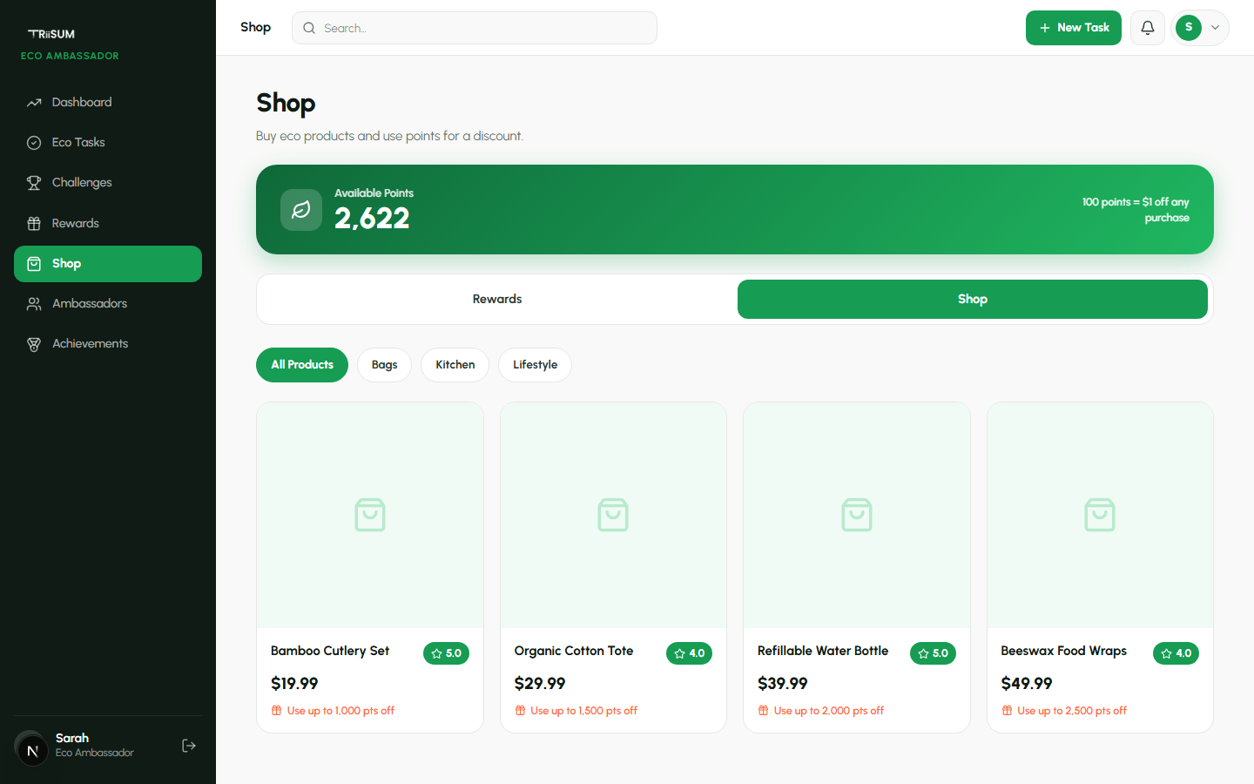This screenshot has height=784, width=1254.
Task: Click the Rewards gift icon in sidebar
Action: click(x=34, y=224)
